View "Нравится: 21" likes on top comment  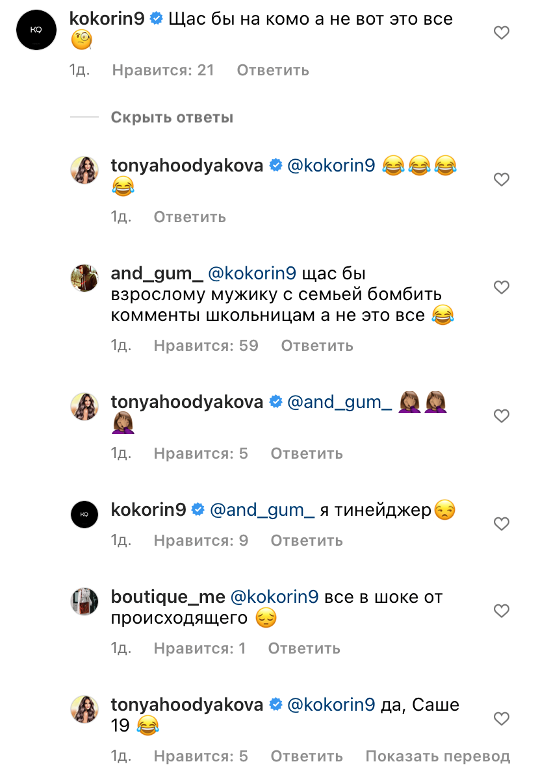point(163,70)
